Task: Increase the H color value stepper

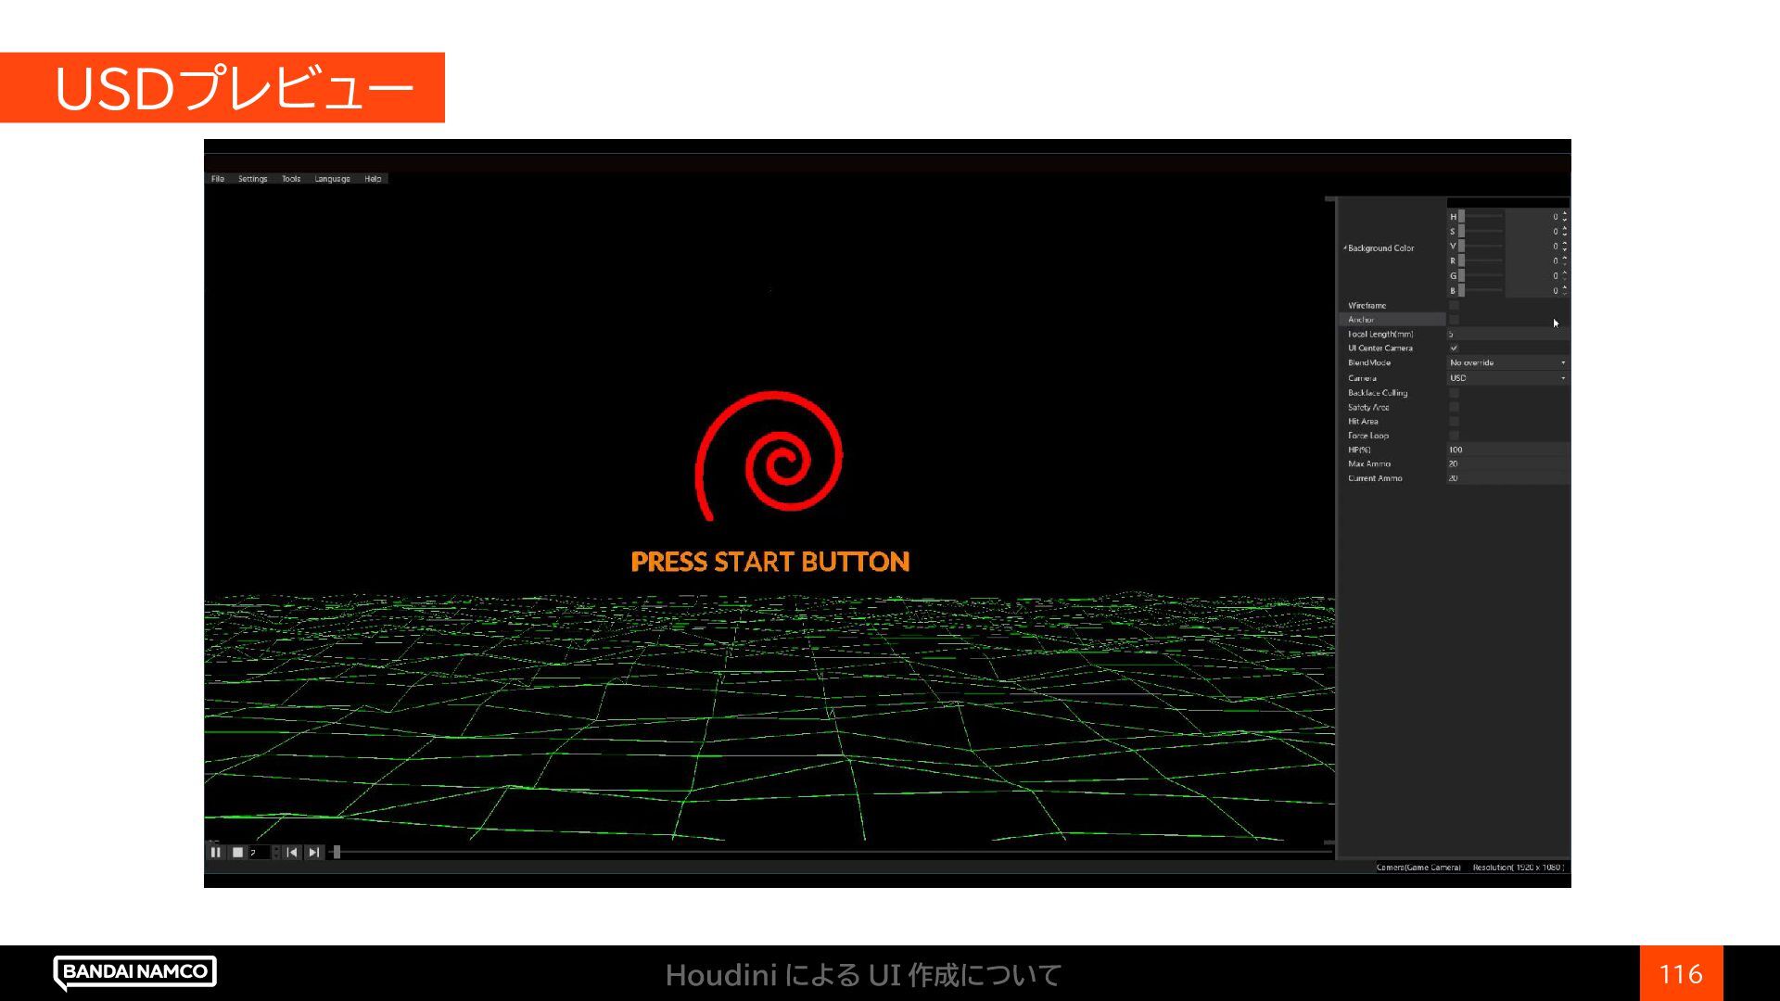Action: [x=1565, y=213]
